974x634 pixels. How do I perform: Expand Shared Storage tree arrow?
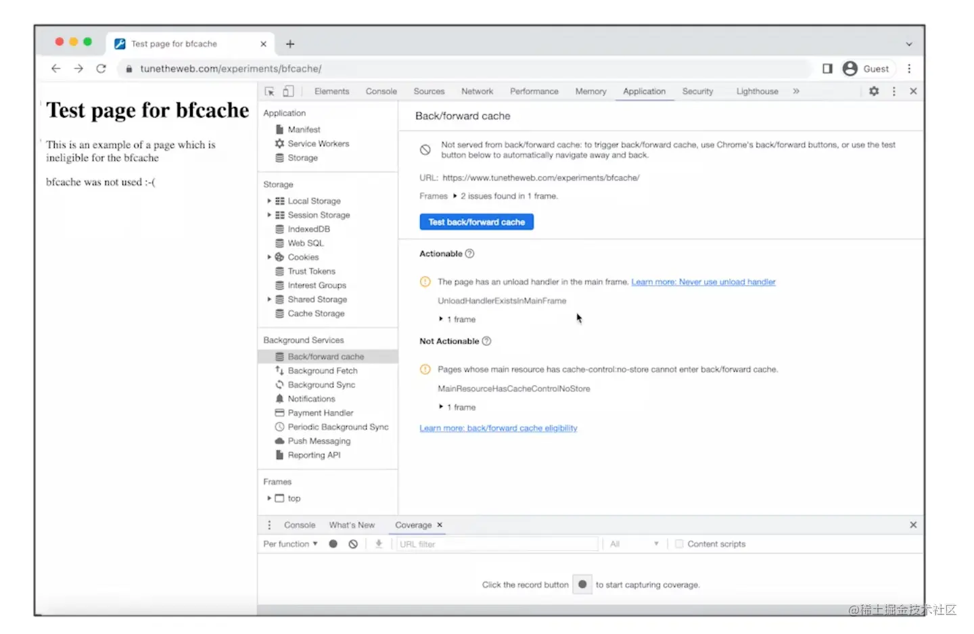pyautogui.click(x=269, y=299)
